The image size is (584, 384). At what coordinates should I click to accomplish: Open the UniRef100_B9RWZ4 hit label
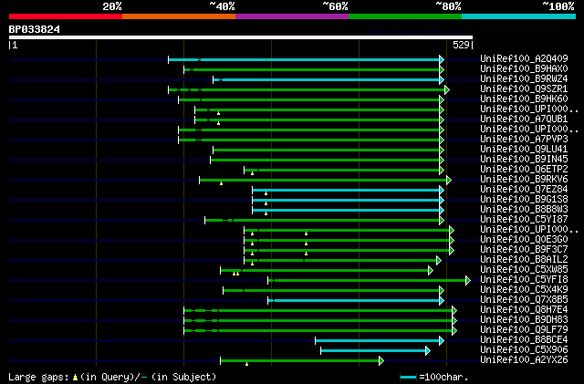(524, 79)
